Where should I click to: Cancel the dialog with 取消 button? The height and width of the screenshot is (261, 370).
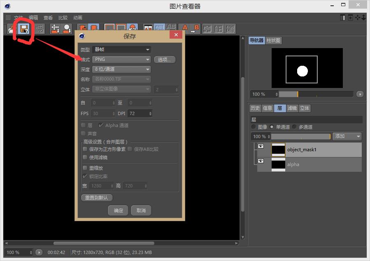click(141, 210)
